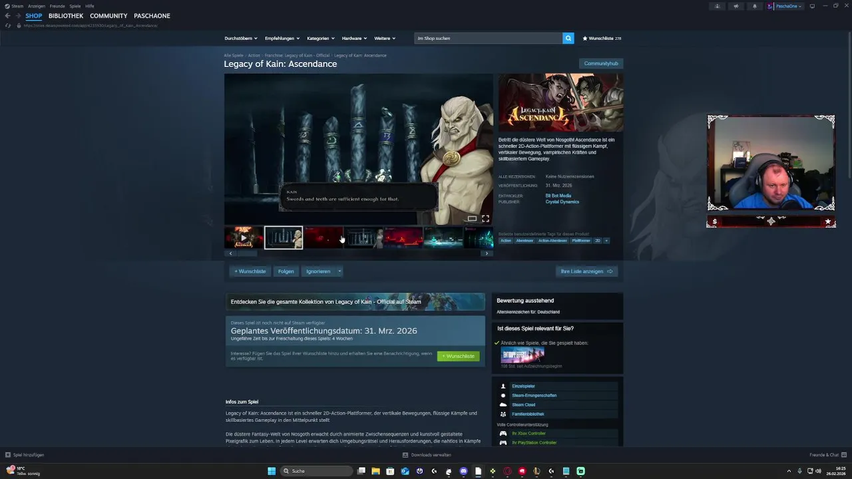Screen dimensions: 852x479
Task: Expand more tags with plus button
Action: (x=606, y=240)
